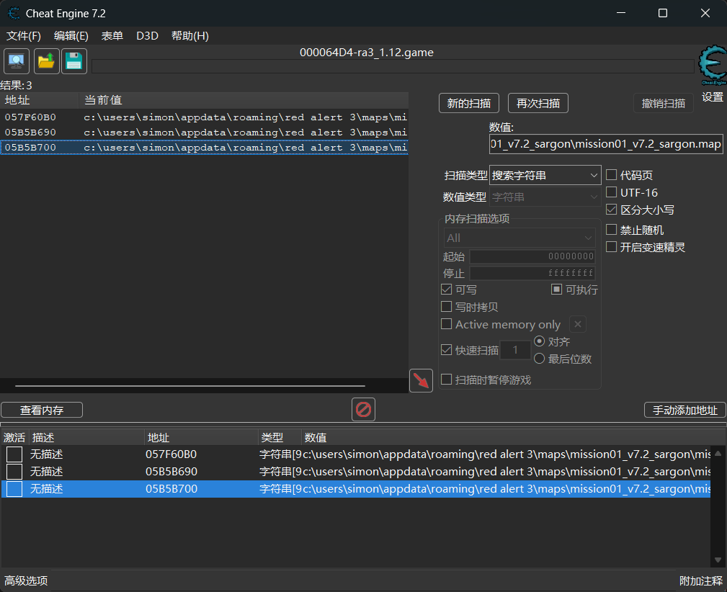Viewport: 727px width, 592px height.
Task: Click the 类型 column header
Action: (280, 437)
